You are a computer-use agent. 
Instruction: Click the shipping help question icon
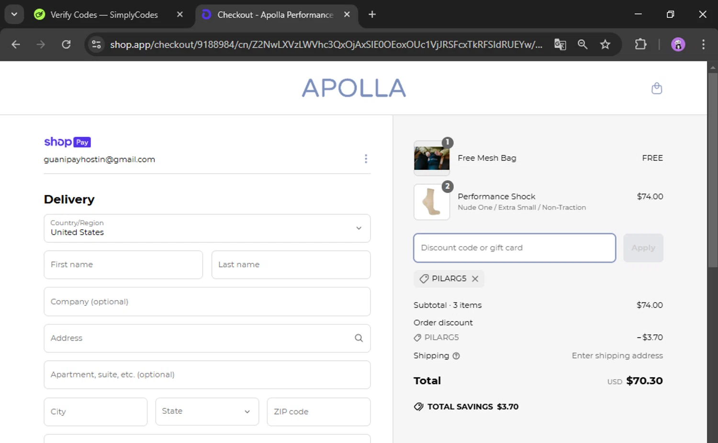(x=456, y=356)
